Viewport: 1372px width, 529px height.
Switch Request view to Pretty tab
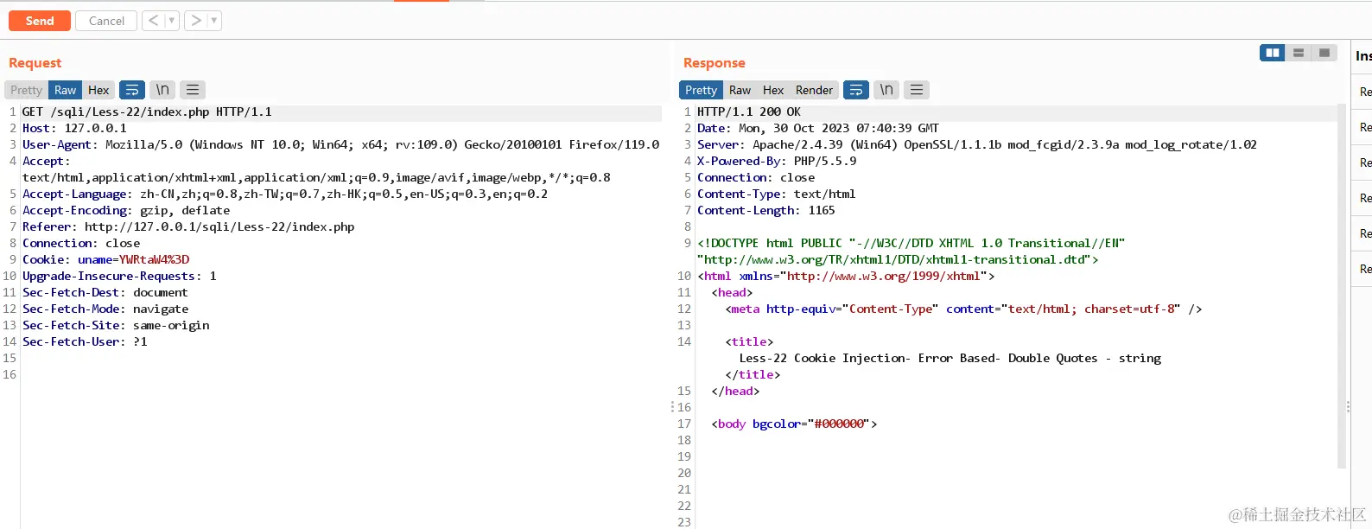click(x=26, y=90)
